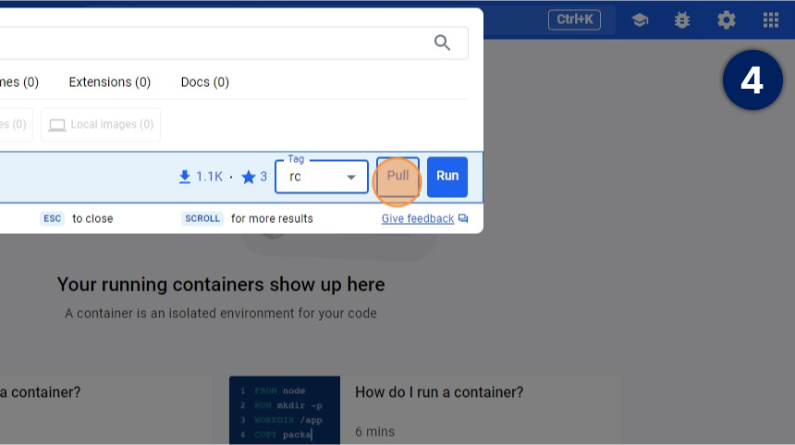Open the Give feedback link
The height and width of the screenshot is (445, 795).
[x=418, y=219]
